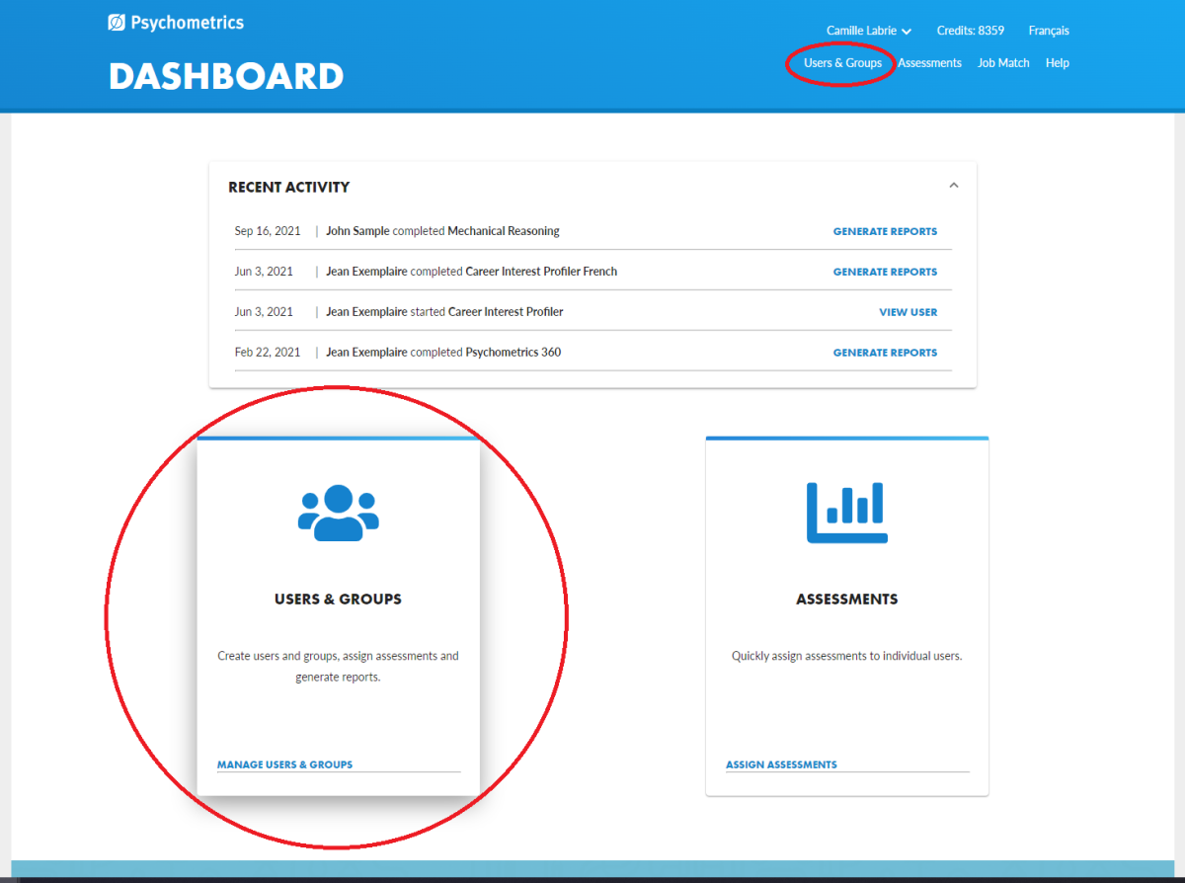Switch the site language to Français

[x=1048, y=30]
